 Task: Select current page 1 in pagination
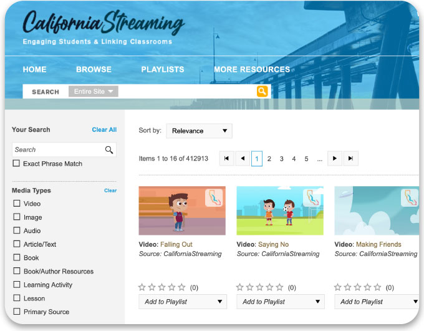257,159
